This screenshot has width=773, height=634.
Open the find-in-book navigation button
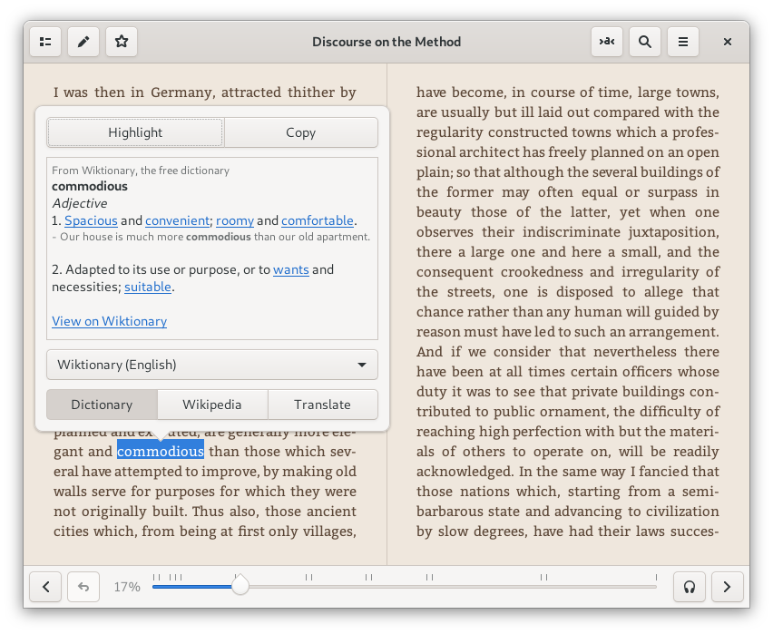click(607, 42)
